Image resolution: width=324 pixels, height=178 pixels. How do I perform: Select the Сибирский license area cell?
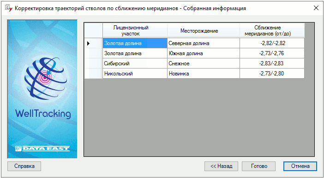tap(135, 63)
